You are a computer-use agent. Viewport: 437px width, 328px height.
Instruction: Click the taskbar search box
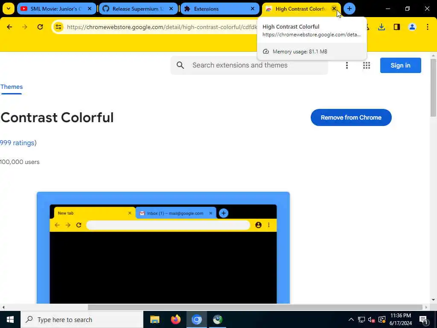(82, 319)
